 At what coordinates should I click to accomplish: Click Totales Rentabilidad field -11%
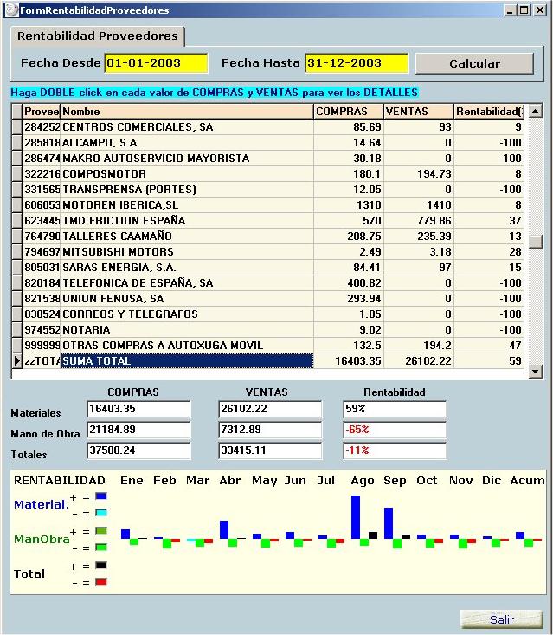[x=395, y=450]
